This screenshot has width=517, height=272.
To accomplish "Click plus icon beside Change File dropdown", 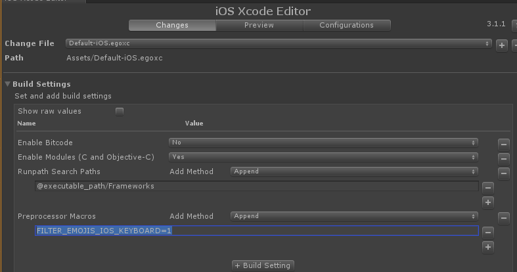I will [x=502, y=45].
